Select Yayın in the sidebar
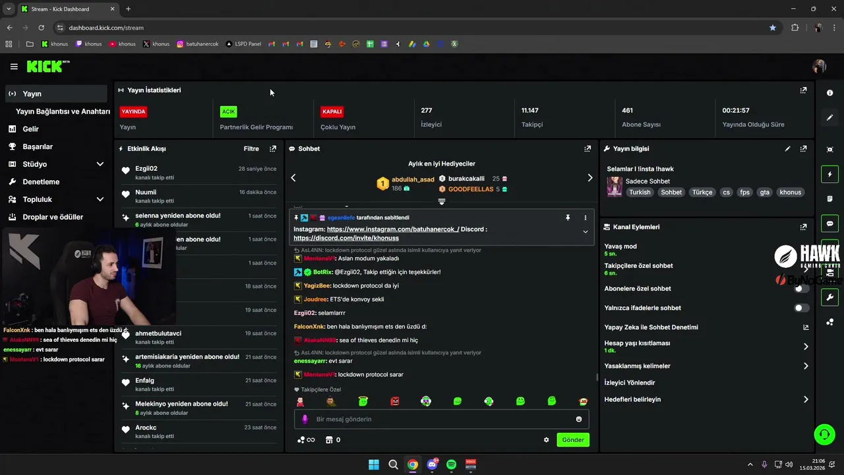This screenshot has width=844, height=475. (x=55, y=94)
